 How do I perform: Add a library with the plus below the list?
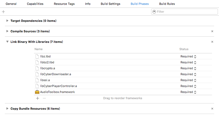(37, 98)
